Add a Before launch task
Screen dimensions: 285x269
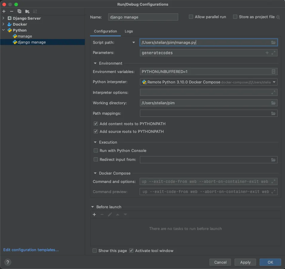tap(94, 214)
